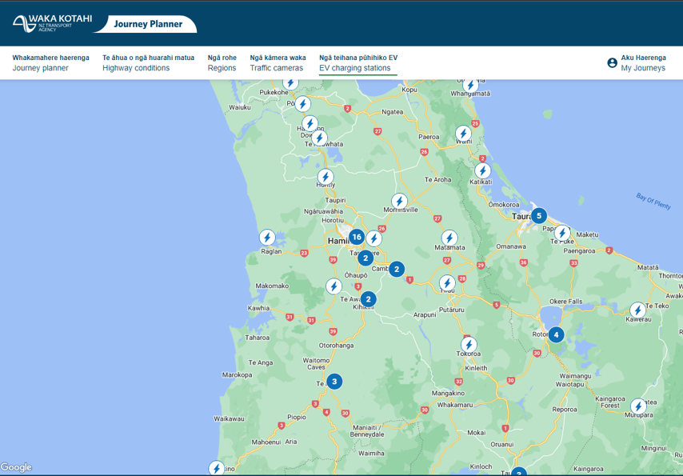The height and width of the screenshot is (476, 683).
Task: Select the Raglan EV charger marker
Action: coord(267,238)
